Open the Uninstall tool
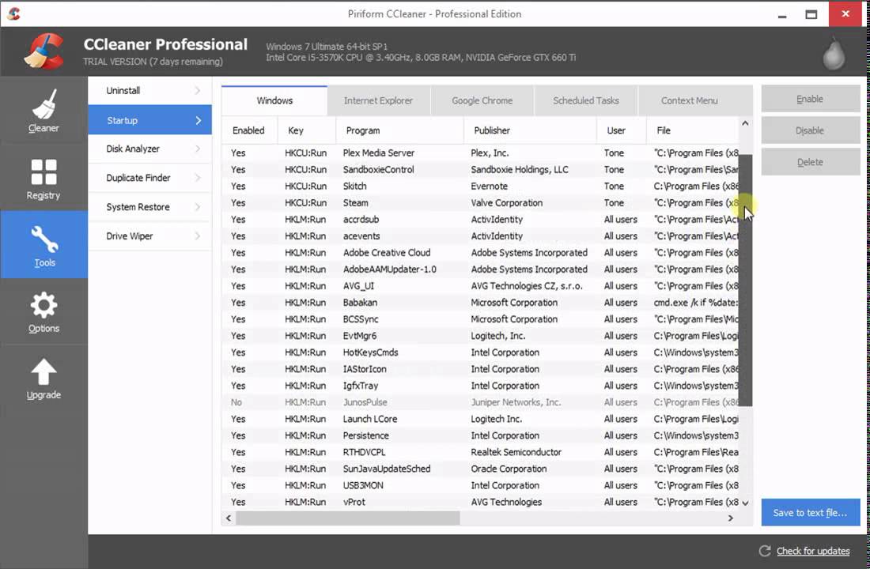The width and height of the screenshot is (870, 569). pos(149,90)
